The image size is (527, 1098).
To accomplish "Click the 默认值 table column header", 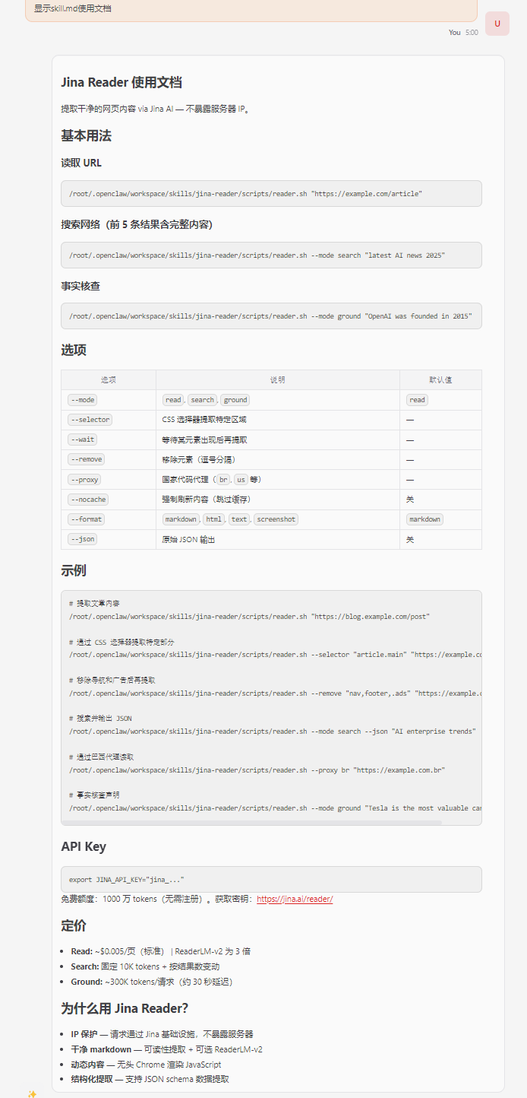I will click(440, 380).
